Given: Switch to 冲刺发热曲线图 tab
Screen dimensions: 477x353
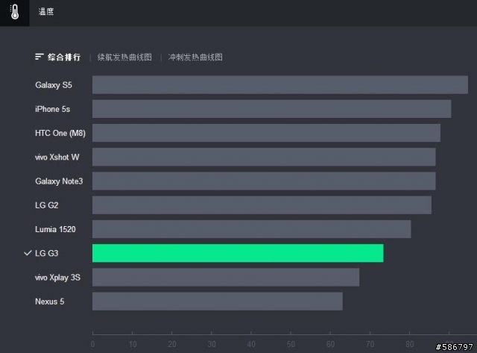Looking at the screenshot, I should tap(195, 57).
